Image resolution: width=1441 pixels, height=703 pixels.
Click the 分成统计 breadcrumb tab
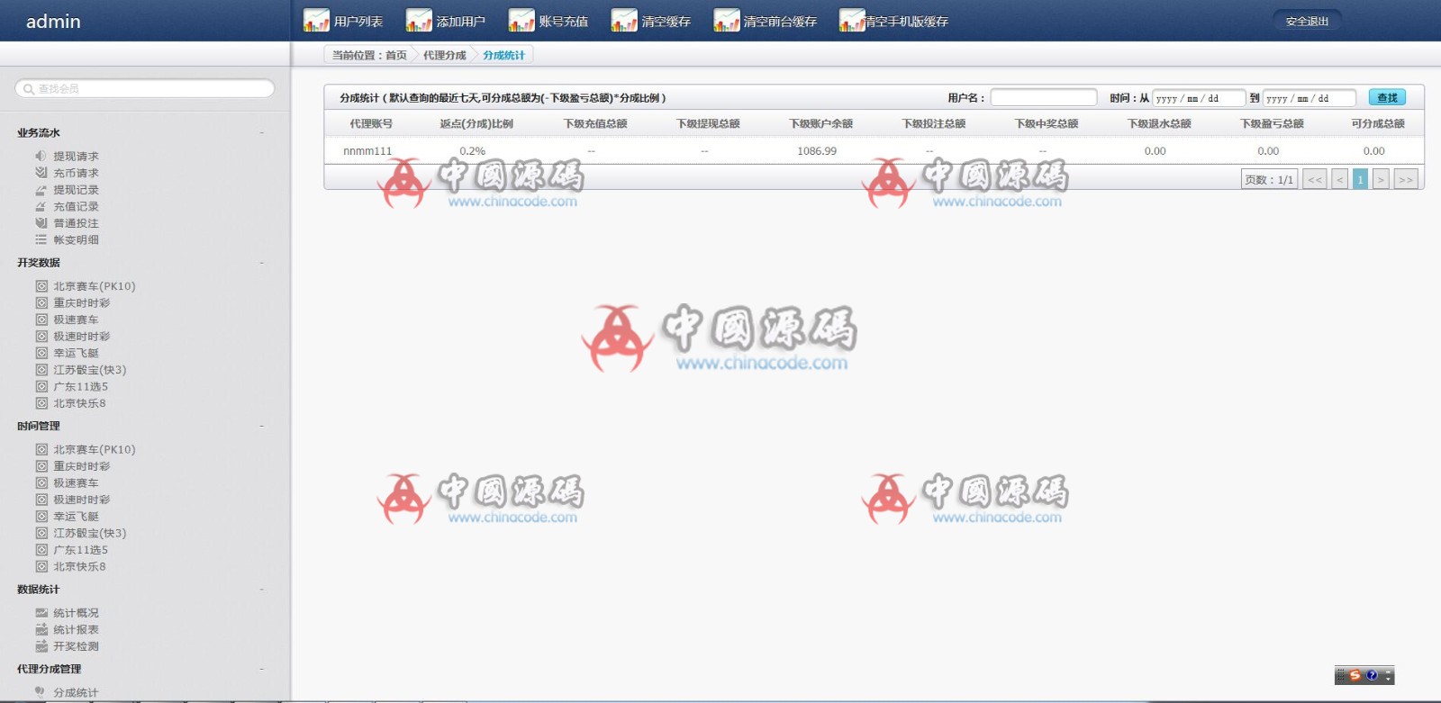(x=503, y=55)
